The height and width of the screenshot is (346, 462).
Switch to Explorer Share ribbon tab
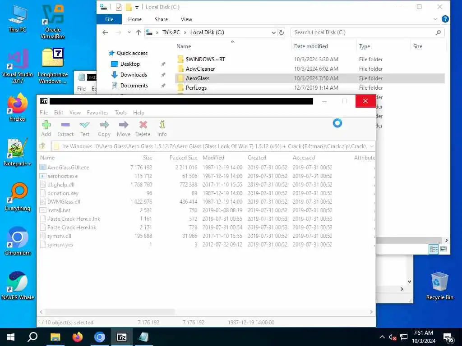[161, 19]
